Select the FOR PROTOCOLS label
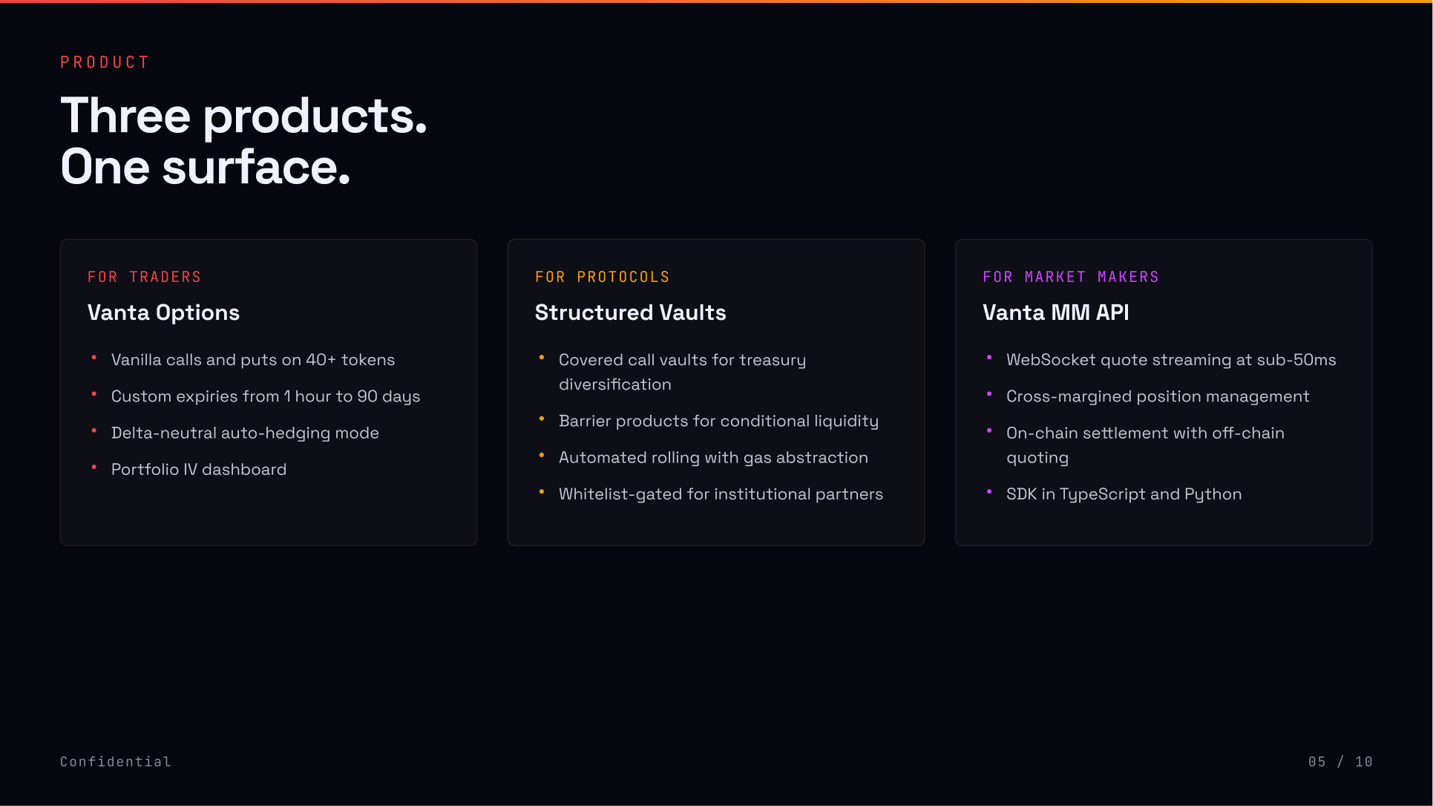1433x806 pixels. click(x=602, y=277)
